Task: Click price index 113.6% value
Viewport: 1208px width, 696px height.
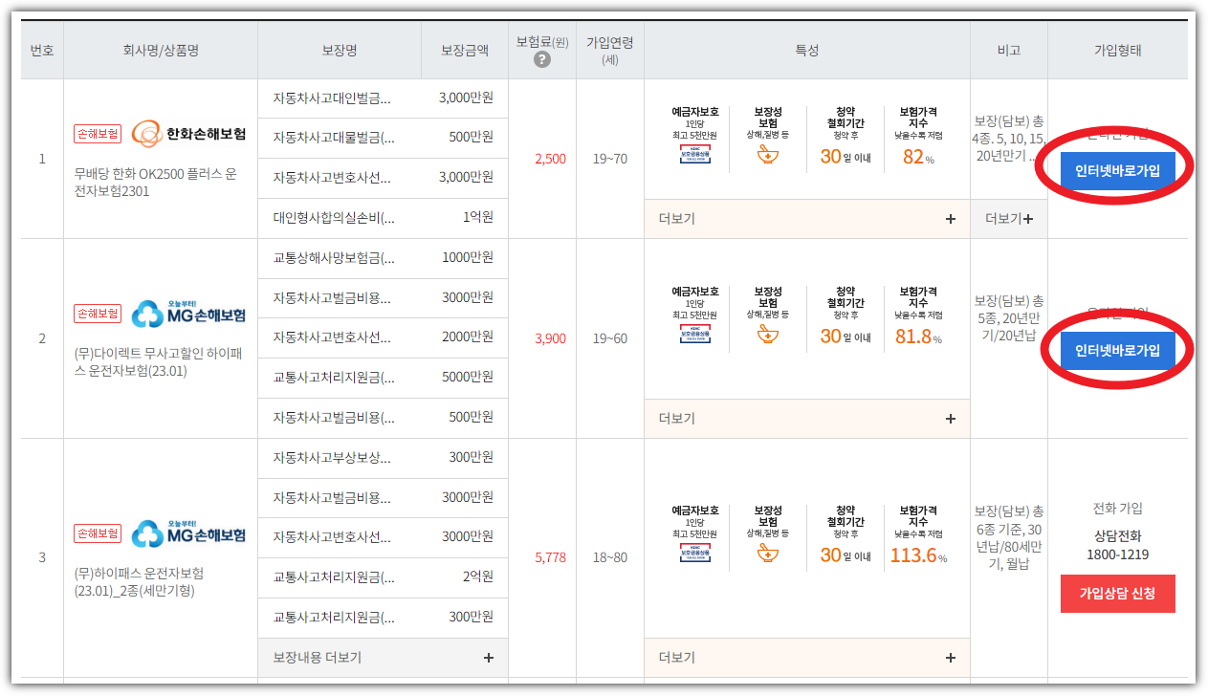Action: pos(918,555)
